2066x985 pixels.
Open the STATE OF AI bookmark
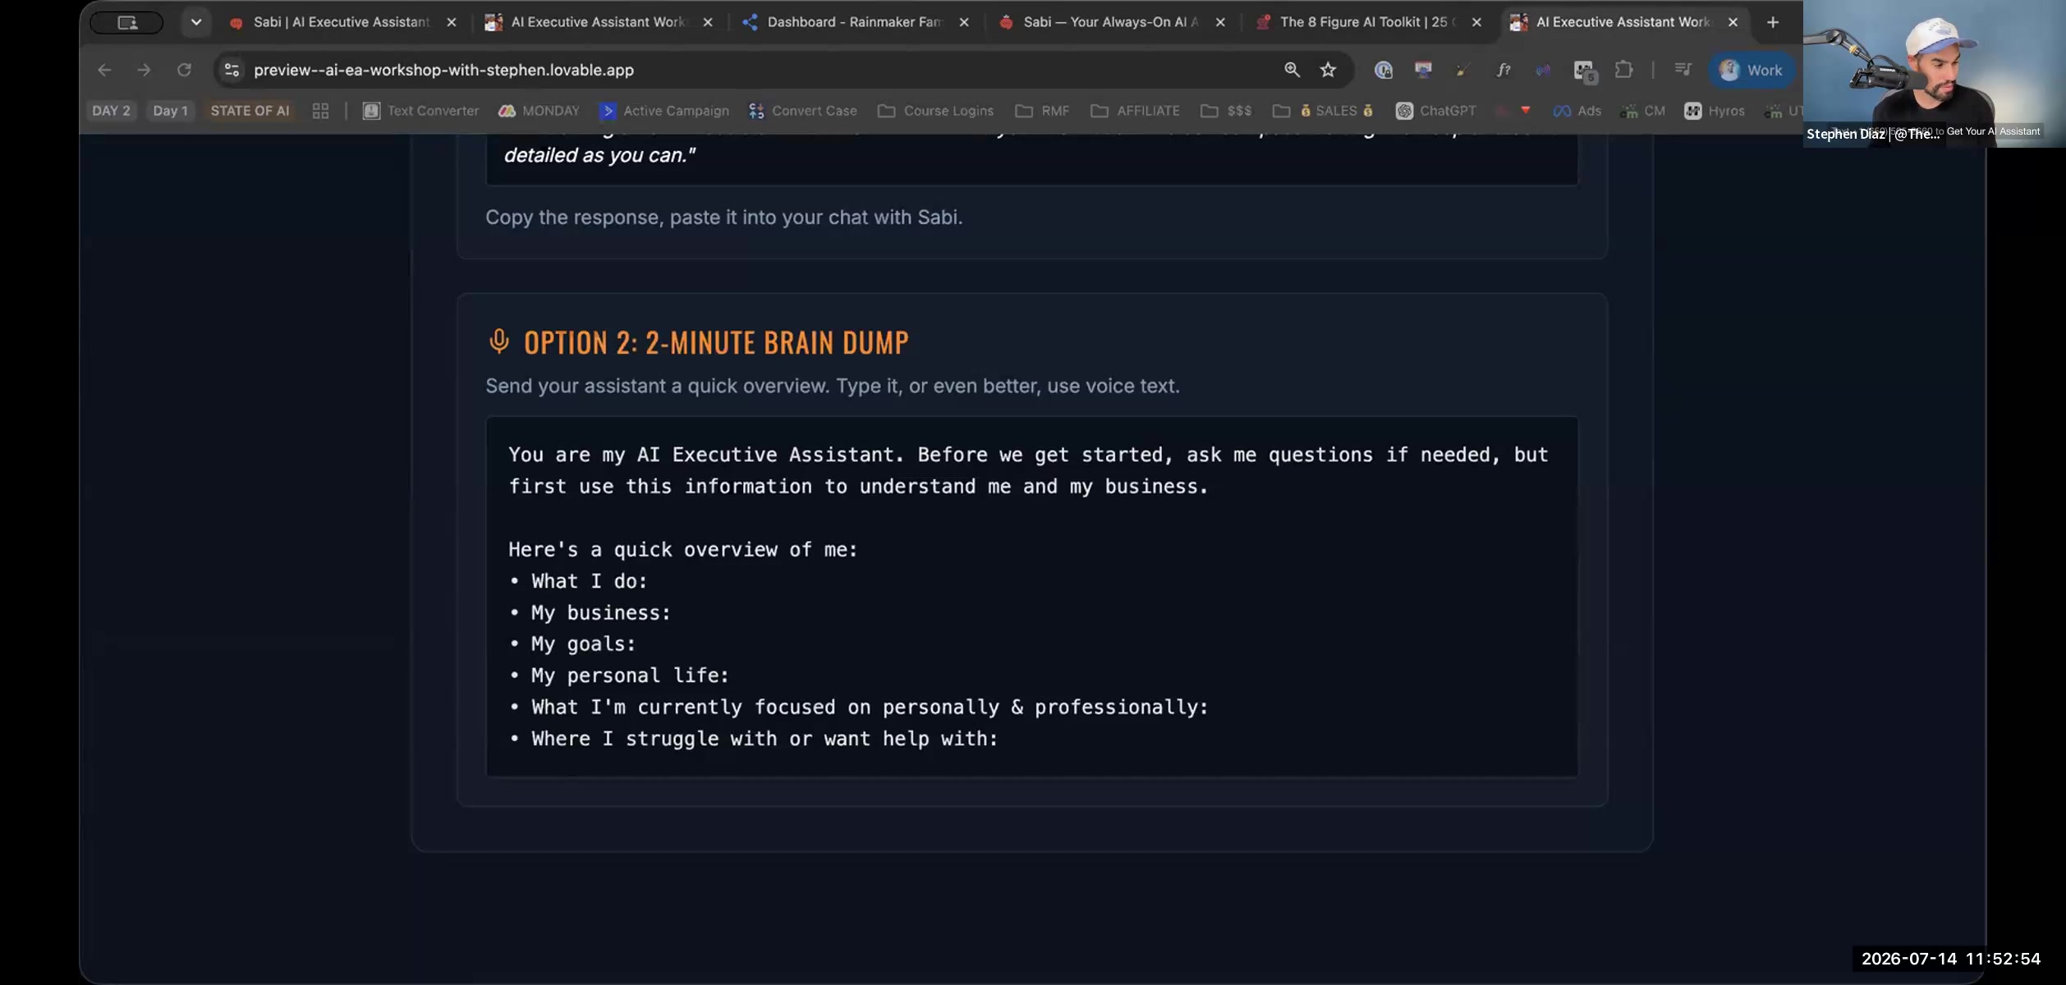250,111
